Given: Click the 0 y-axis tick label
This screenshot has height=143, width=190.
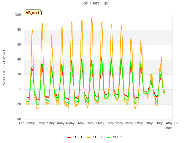Looking at the screenshot, I should [20, 89].
